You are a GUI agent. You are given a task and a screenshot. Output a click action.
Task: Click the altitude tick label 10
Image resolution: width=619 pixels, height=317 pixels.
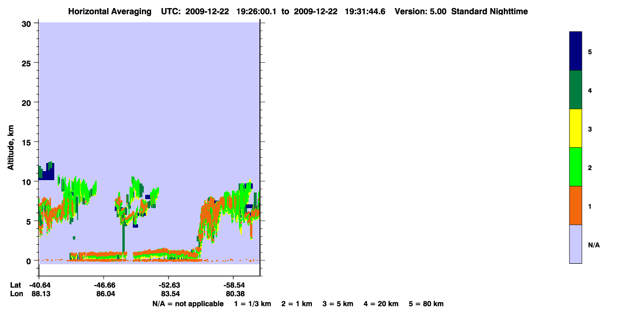coord(27,182)
